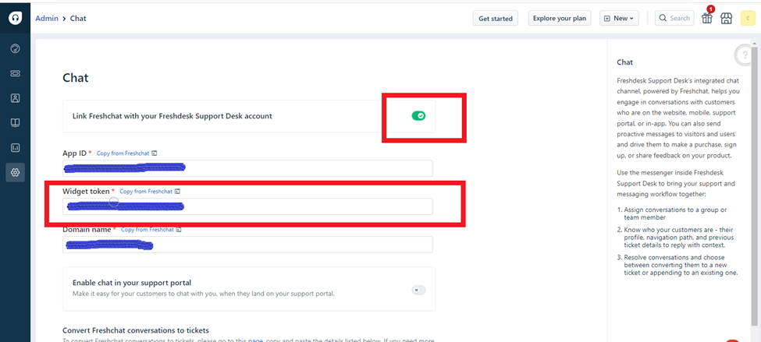The height and width of the screenshot is (342, 761).
Task: Click the help question mark icon
Action: [745, 55]
